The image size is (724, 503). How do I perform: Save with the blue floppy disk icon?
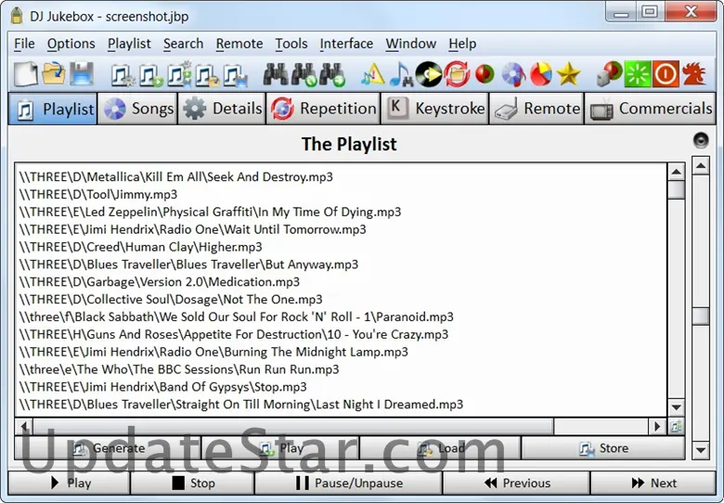click(82, 74)
